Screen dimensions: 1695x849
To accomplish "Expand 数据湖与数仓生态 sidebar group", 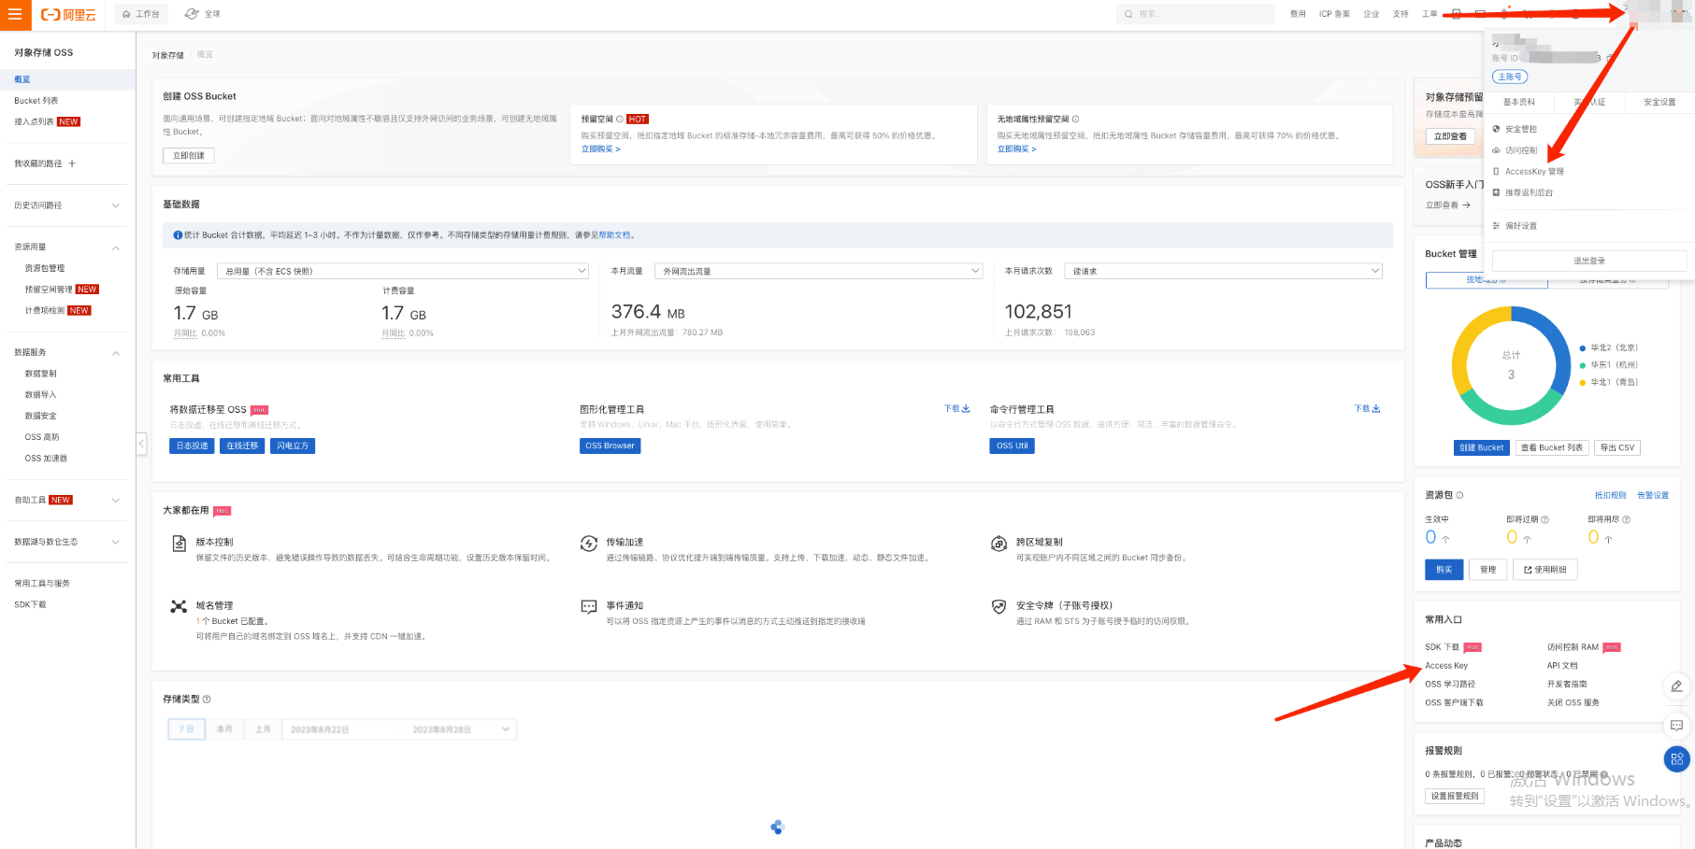I will pyautogui.click(x=116, y=543).
